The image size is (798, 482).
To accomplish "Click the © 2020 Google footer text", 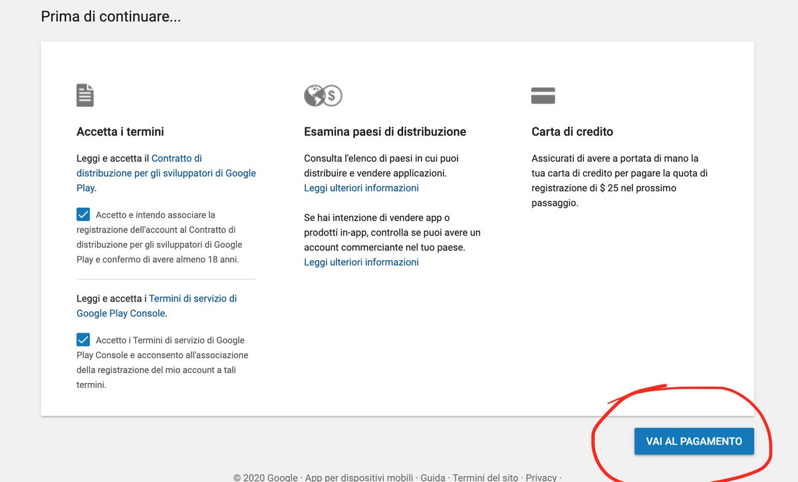I will click(265, 477).
